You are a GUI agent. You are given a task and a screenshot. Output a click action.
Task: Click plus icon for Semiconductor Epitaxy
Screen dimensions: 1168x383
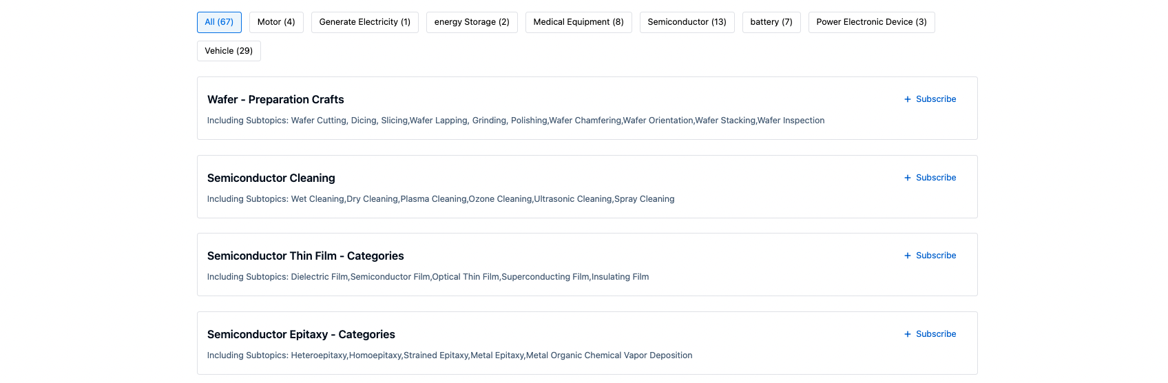coord(907,334)
